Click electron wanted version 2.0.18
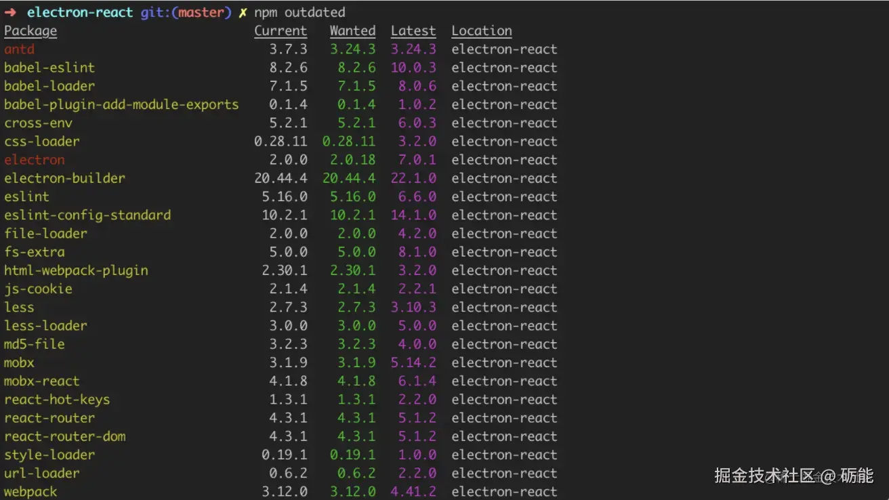889x500 pixels. pos(352,160)
